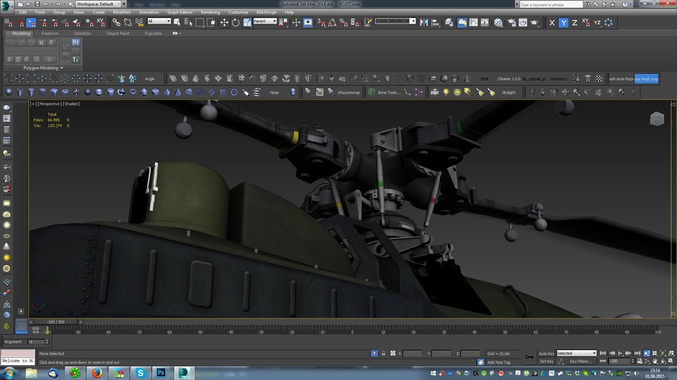
Task: Toggle Auto Key animation mode
Action: [x=546, y=353]
